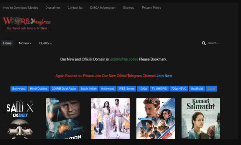
Task: Open the TV SHOWS category
Action: [x=159, y=89]
